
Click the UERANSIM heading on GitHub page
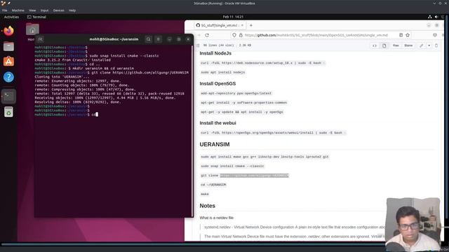point(215,145)
